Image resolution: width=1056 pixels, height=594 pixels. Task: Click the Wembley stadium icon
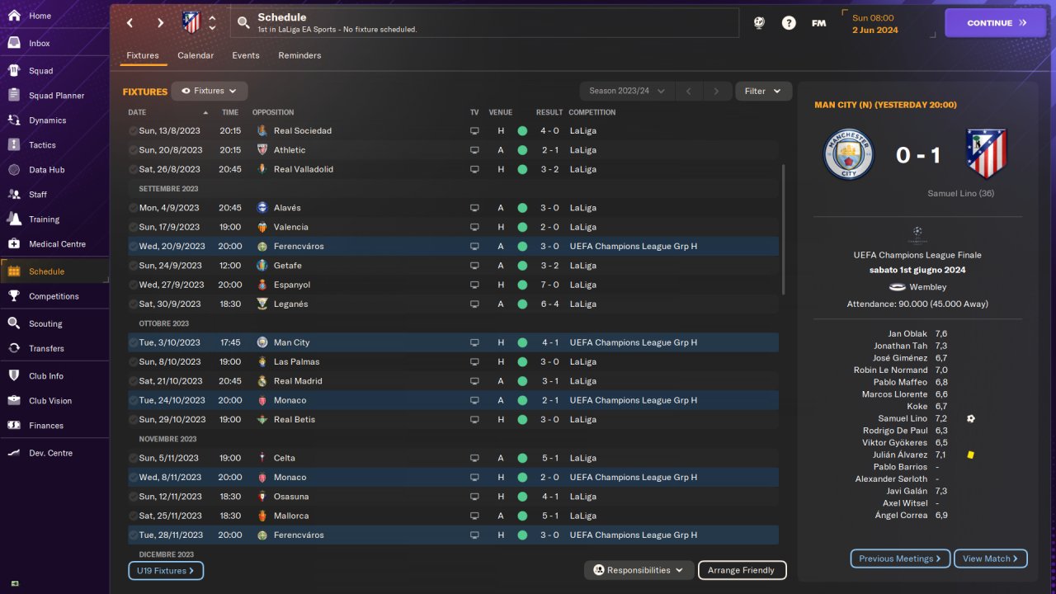[898, 287]
